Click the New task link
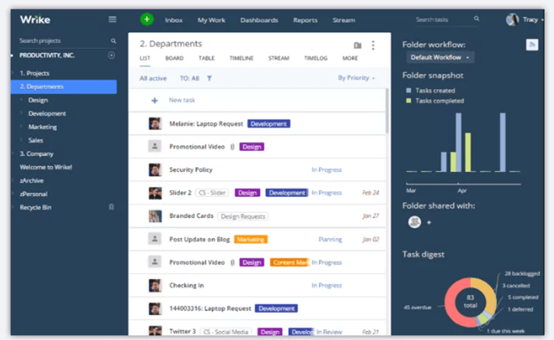Viewport: 554px width, 340px height. (x=182, y=100)
